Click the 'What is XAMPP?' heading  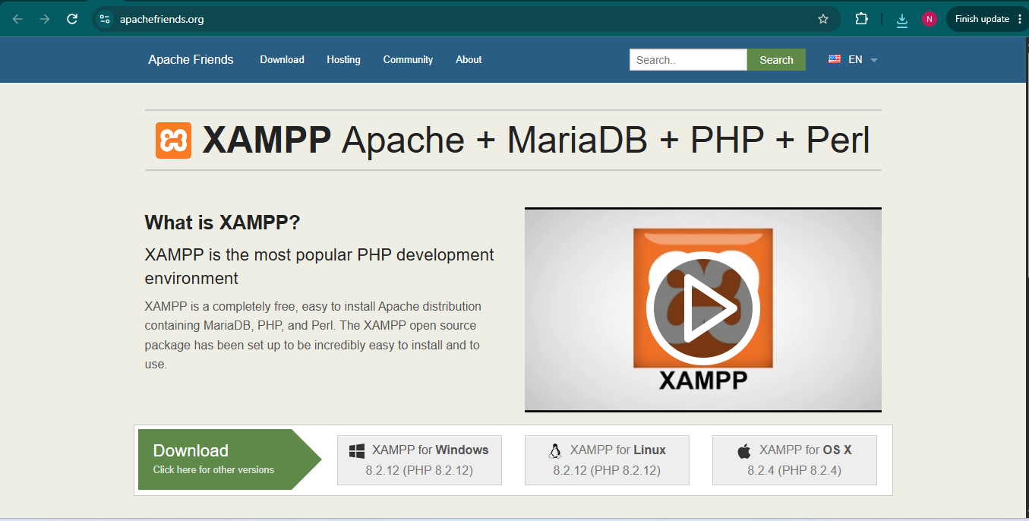pyautogui.click(x=223, y=223)
